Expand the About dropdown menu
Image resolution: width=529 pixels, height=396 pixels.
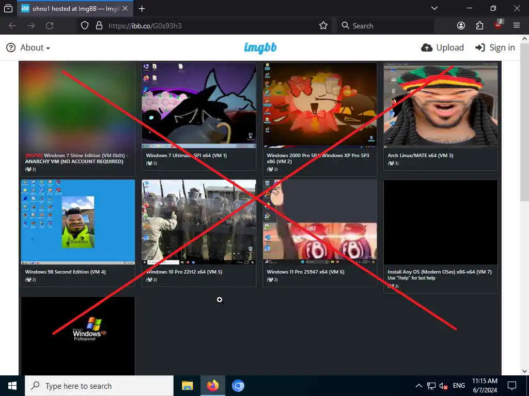(x=28, y=48)
